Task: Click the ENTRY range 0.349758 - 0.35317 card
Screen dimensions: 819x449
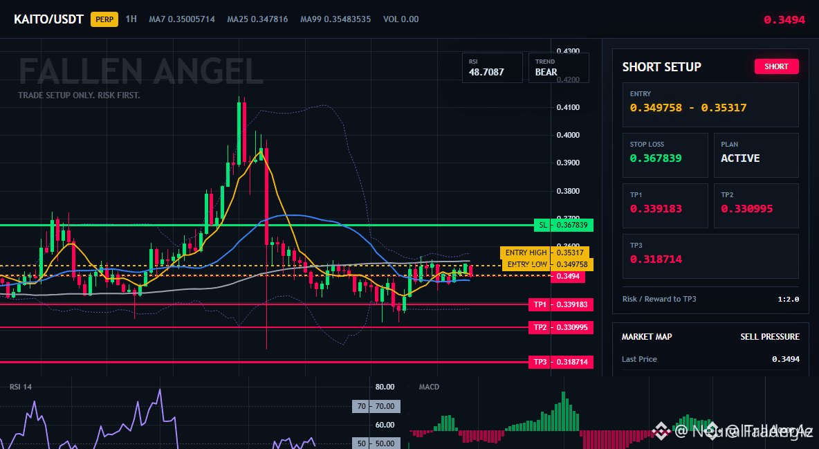Action: pos(710,104)
